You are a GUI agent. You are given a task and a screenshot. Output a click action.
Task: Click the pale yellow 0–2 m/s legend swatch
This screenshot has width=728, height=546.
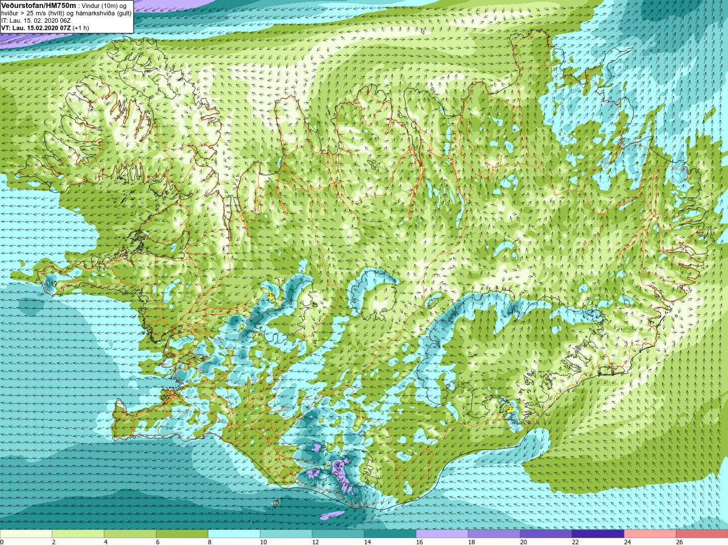pos(26,534)
